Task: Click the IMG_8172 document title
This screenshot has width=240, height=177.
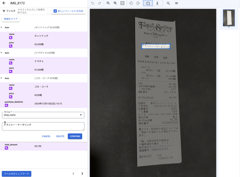Action: pyautogui.click(x=17, y=3)
